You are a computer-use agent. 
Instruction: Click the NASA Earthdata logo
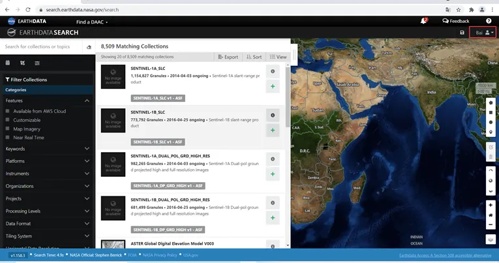pos(27,22)
